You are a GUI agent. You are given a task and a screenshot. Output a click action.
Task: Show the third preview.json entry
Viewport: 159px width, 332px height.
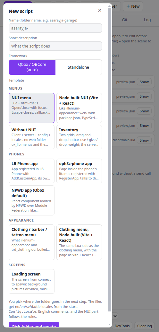[144, 111]
